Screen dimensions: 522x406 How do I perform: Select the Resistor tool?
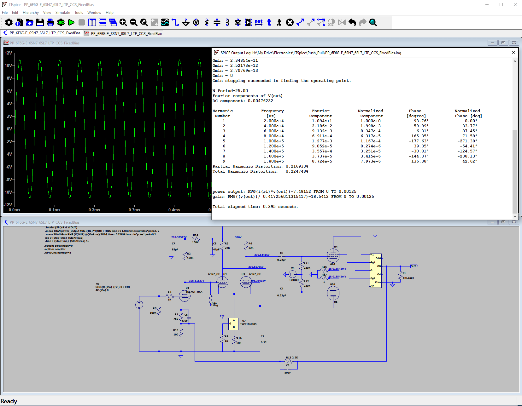(207, 22)
